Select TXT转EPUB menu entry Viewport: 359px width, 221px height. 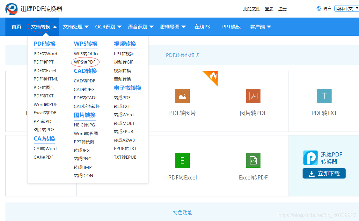tap(125, 157)
